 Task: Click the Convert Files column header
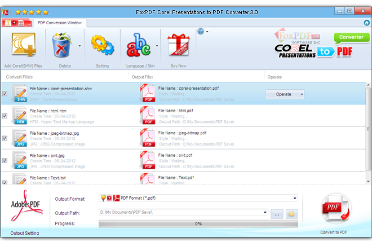click(x=19, y=77)
